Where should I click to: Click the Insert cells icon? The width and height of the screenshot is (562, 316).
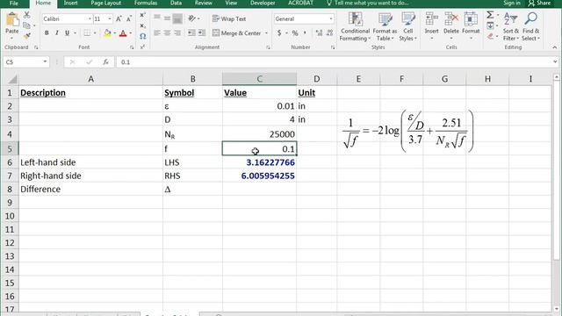(431, 18)
